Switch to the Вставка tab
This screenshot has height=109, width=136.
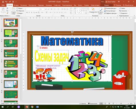tap(16, 5)
